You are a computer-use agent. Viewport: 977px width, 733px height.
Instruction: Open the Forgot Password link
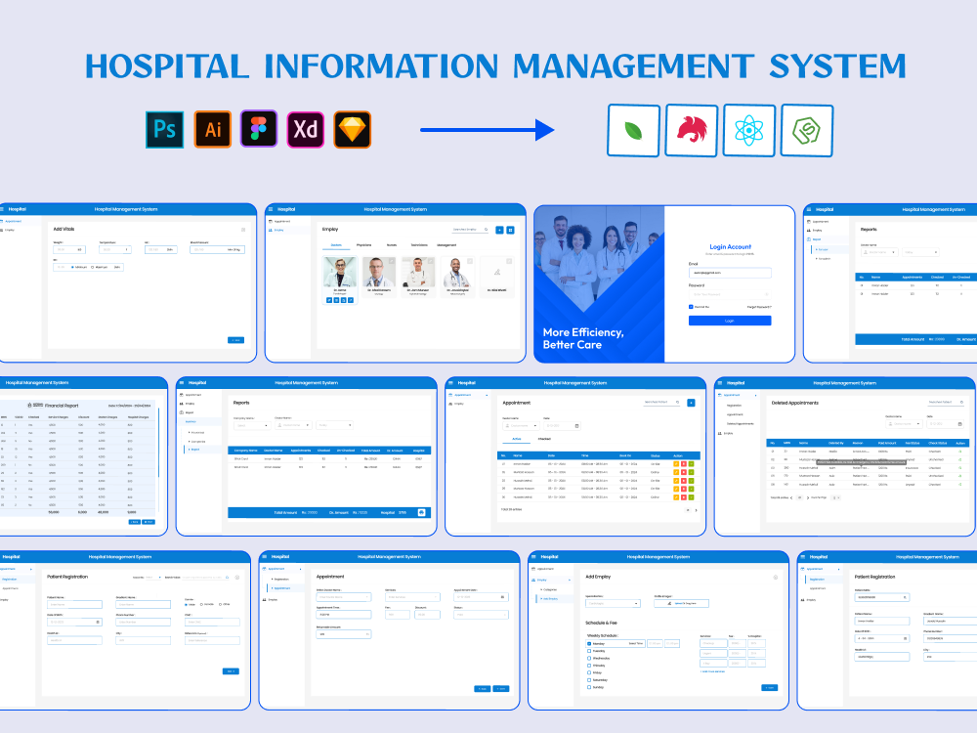[x=759, y=307]
